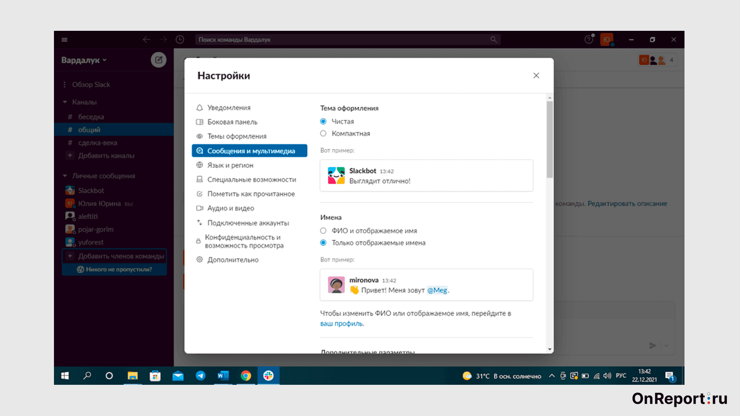Select the Чистая theme radio button
The width and height of the screenshot is (740, 416).
tap(323, 121)
